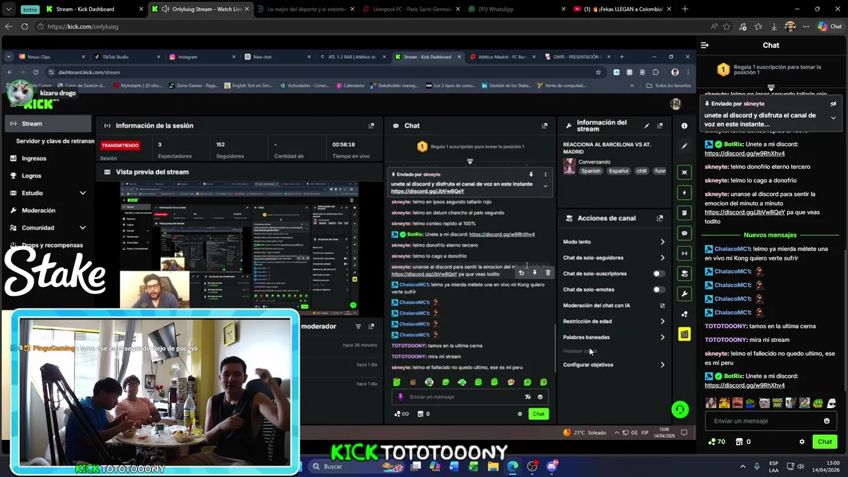Select wrench icon in dashboard right toolbar
Viewport: 848px width, 477px height.
[684, 293]
